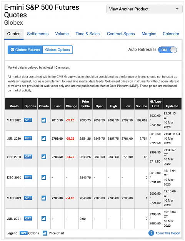Screen dimensions: 185x241
Task: View options for the MAR 2020 row
Action: click(28, 120)
